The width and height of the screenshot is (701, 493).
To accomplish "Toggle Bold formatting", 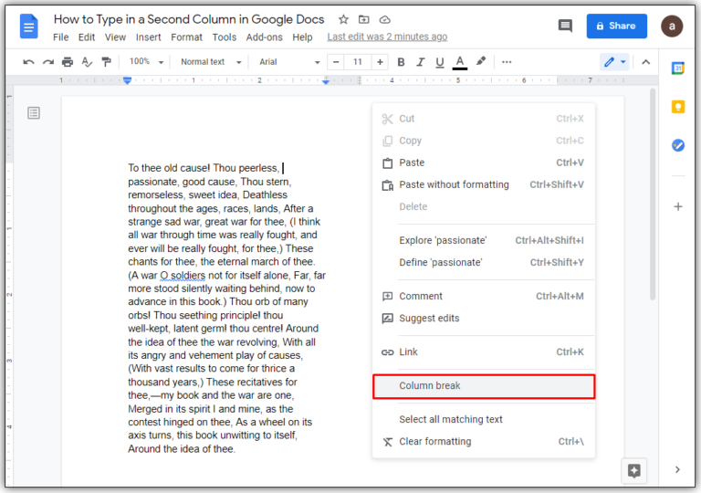I will pyautogui.click(x=401, y=62).
